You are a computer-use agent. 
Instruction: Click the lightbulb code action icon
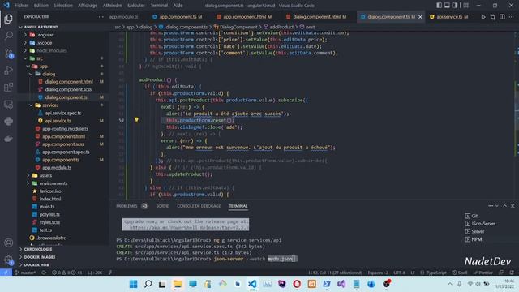(x=136, y=120)
